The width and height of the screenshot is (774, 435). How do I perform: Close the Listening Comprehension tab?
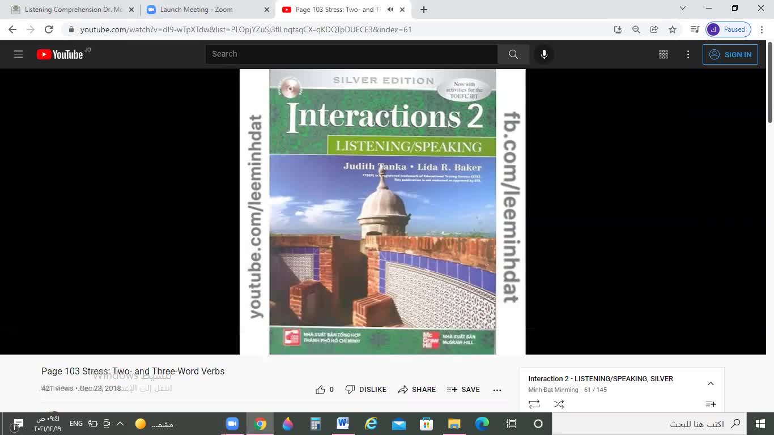(x=131, y=10)
